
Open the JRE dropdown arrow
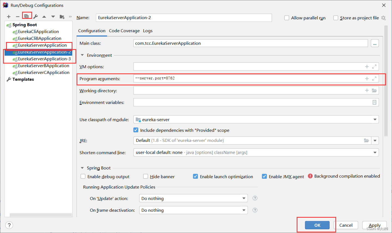coord(375,141)
